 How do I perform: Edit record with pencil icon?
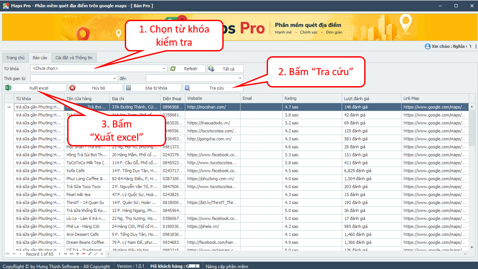90,254
